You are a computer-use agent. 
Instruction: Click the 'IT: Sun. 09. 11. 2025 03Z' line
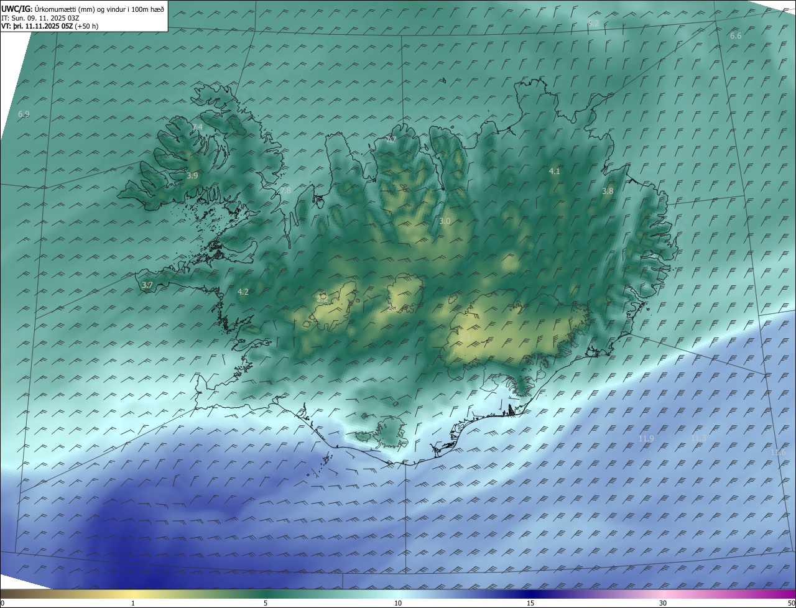40,18
